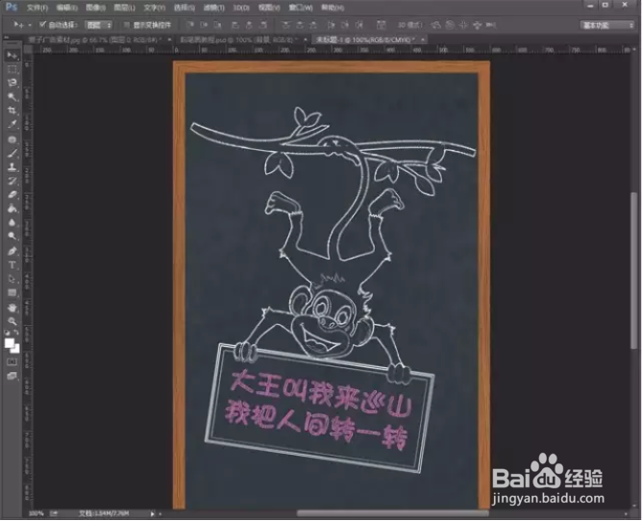Select the Paint Bucket tool
The height and width of the screenshot is (521, 642).
click(x=12, y=209)
